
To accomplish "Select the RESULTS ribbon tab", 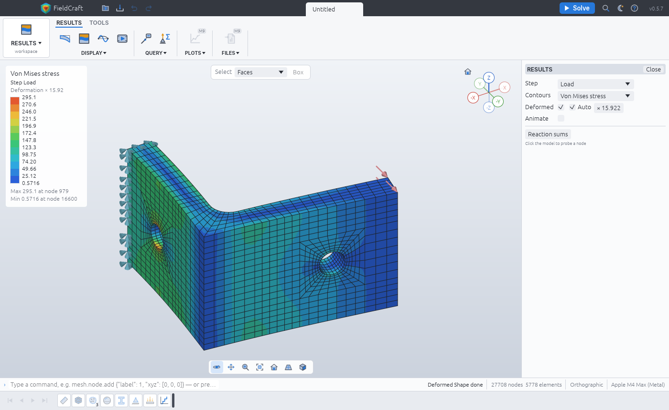I will pyautogui.click(x=69, y=23).
